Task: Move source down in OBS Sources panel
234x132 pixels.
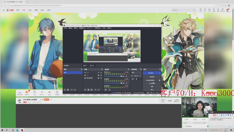Action: click(99, 90)
